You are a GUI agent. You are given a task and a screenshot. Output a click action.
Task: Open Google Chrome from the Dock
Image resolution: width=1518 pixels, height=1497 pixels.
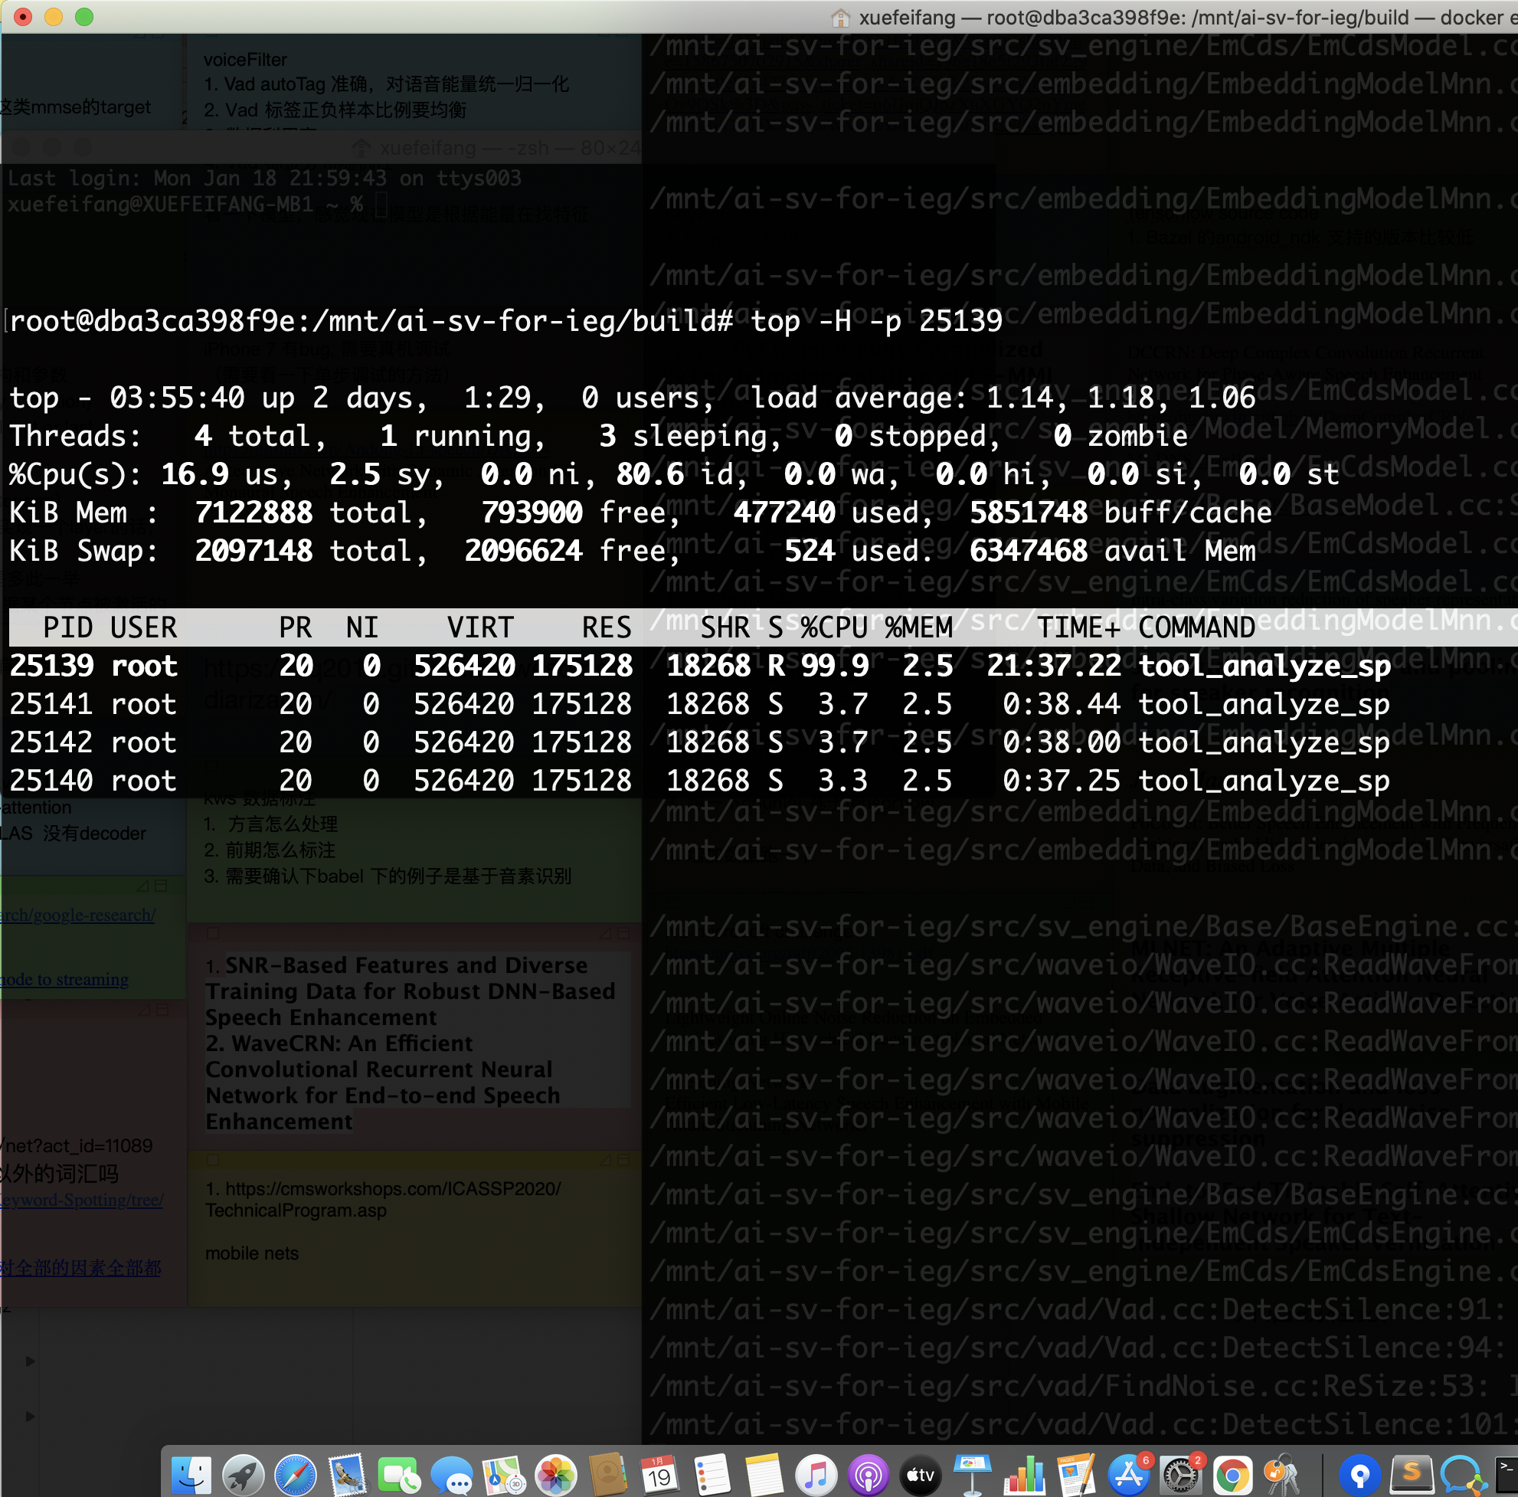click(1233, 1474)
